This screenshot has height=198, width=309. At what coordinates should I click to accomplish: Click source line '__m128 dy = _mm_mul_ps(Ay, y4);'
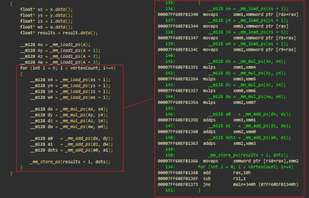pos(69,115)
